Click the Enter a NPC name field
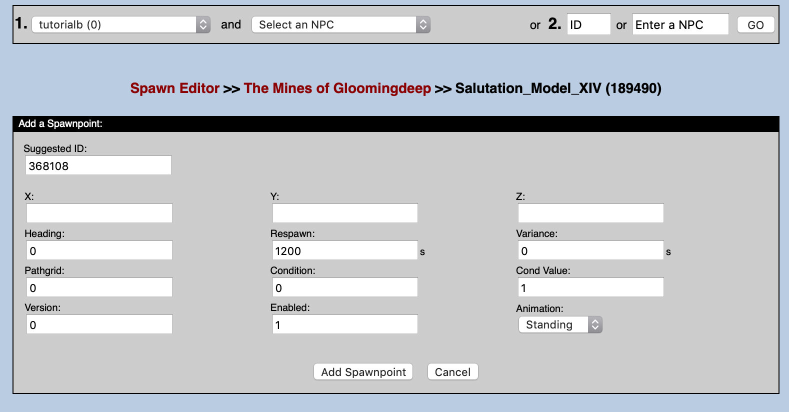 (680, 24)
